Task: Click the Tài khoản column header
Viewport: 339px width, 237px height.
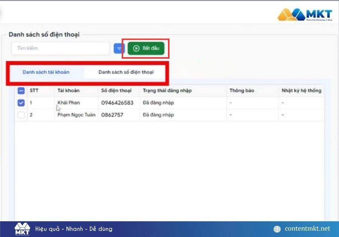Action: click(69, 91)
